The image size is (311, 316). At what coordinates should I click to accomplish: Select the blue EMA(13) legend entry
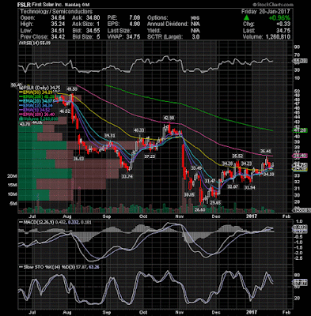pos(36,105)
